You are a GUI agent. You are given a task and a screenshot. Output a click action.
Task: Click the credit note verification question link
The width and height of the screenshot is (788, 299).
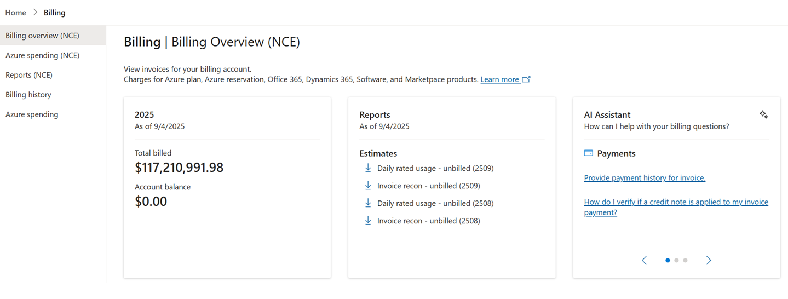click(676, 207)
